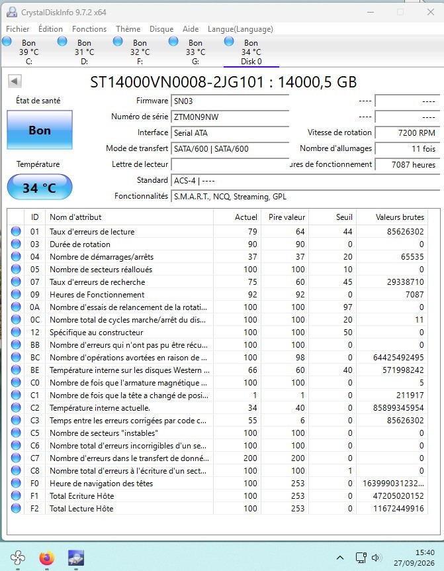Click status icon for attribute C6
This screenshot has width=444, height=571.
pos(16,445)
